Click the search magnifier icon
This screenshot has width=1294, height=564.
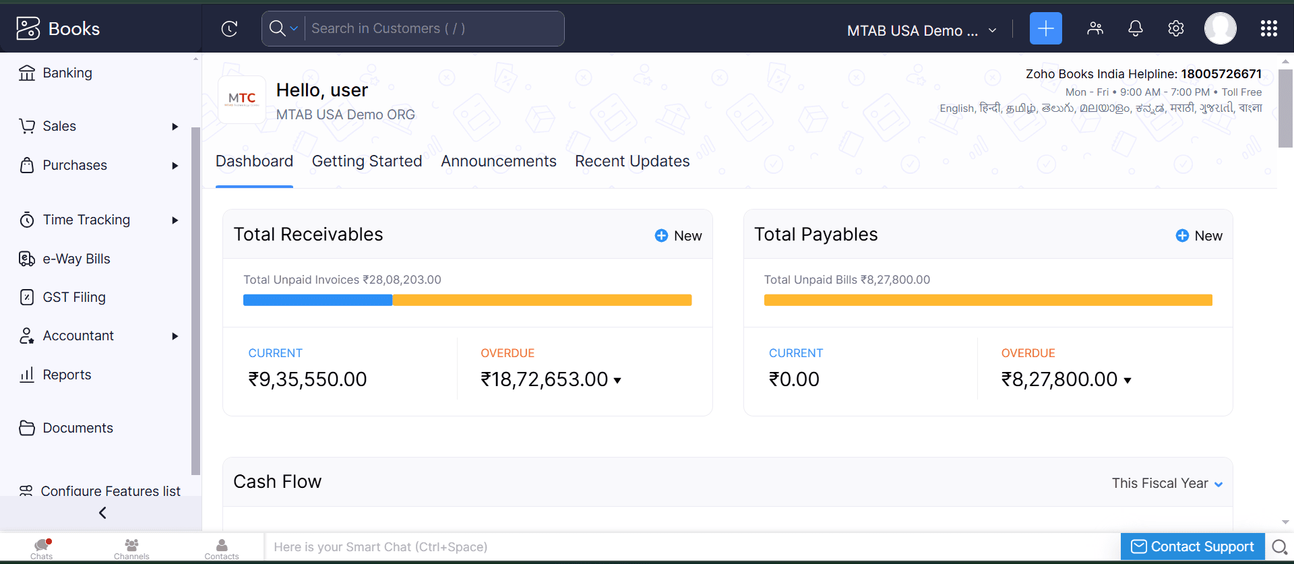(277, 28)
